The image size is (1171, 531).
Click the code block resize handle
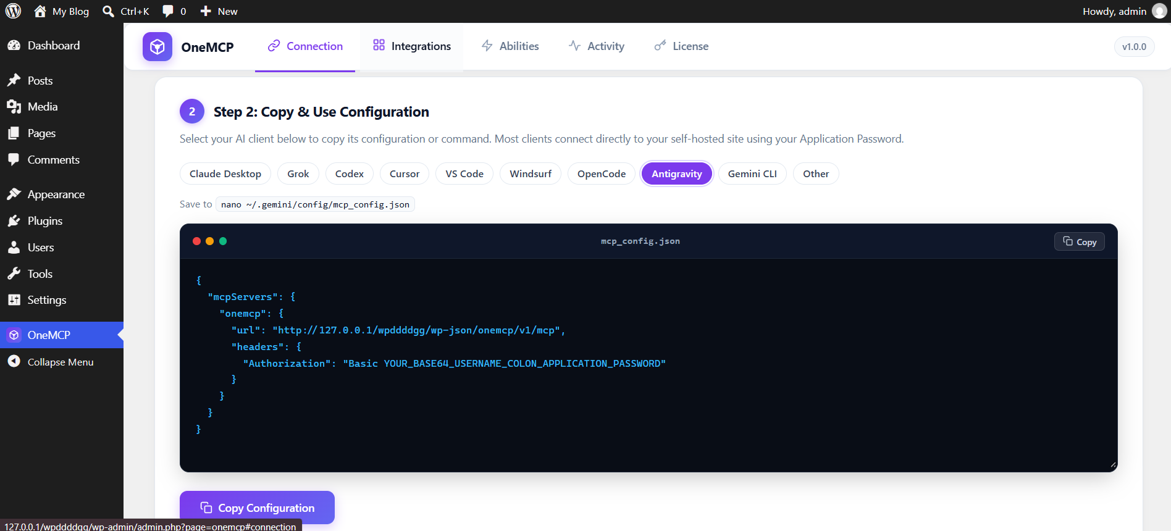(x=1113, y=465)
